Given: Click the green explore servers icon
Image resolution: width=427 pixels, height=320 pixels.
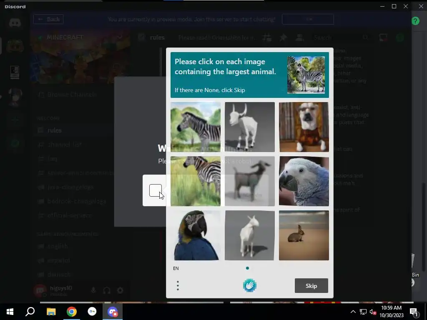Looking at the screenshot, I should 15,143.
